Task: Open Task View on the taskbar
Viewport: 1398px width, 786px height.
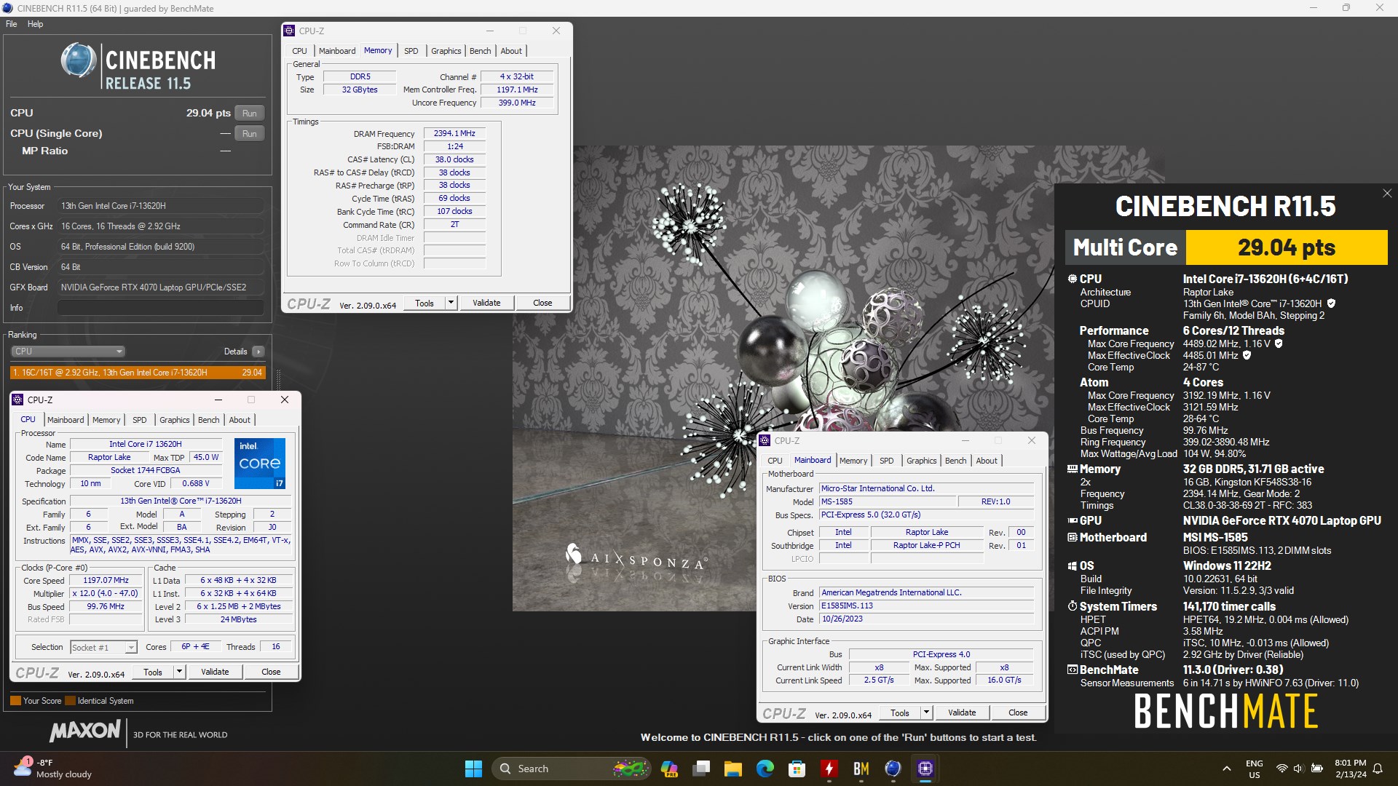Action: pyautogui.click(x=701, y=769)
